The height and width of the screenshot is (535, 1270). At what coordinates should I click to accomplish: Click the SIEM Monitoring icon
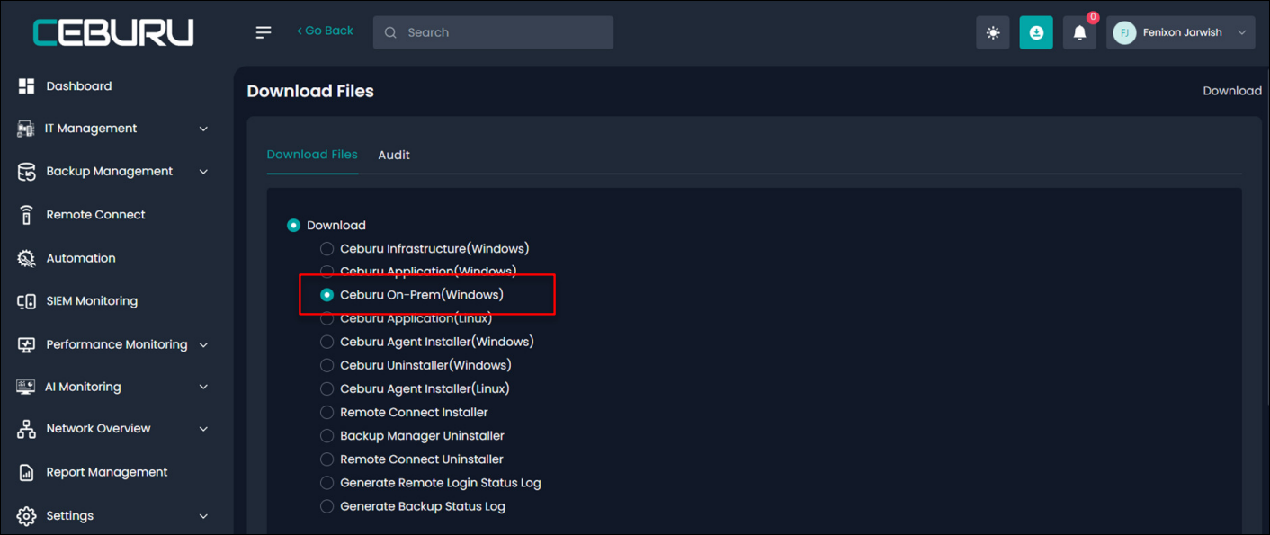coord(26,301)
